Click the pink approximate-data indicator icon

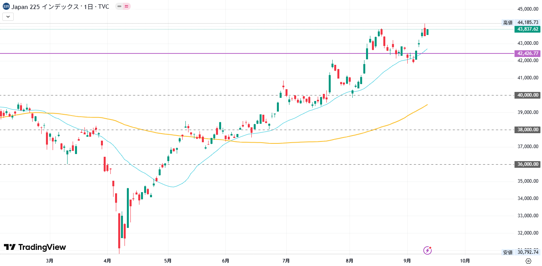click(126, 7)
